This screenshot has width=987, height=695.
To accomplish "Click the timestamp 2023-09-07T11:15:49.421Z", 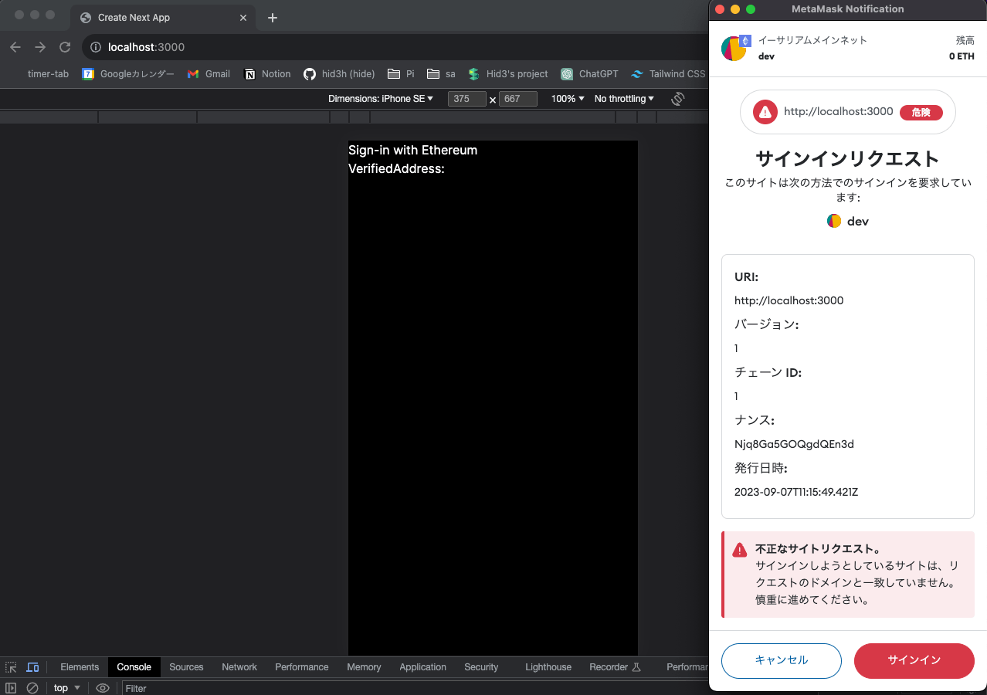I will point(796,492).
